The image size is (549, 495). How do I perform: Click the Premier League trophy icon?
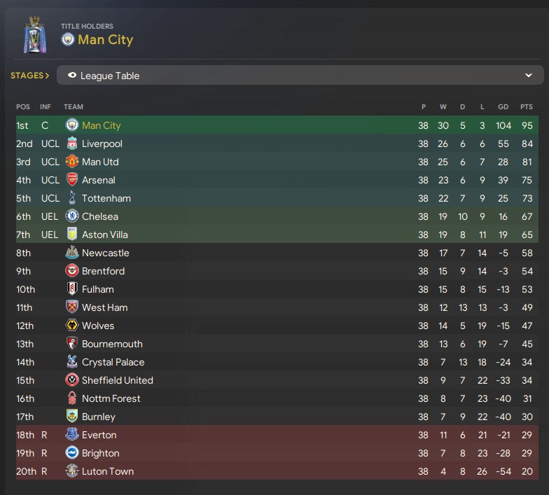point(35,35)
